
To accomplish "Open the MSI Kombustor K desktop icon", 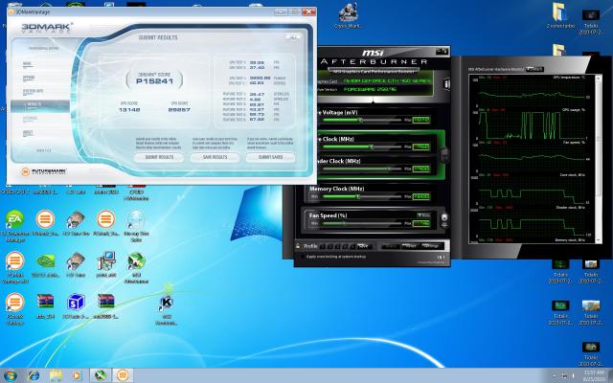I will tap(167, 309).
